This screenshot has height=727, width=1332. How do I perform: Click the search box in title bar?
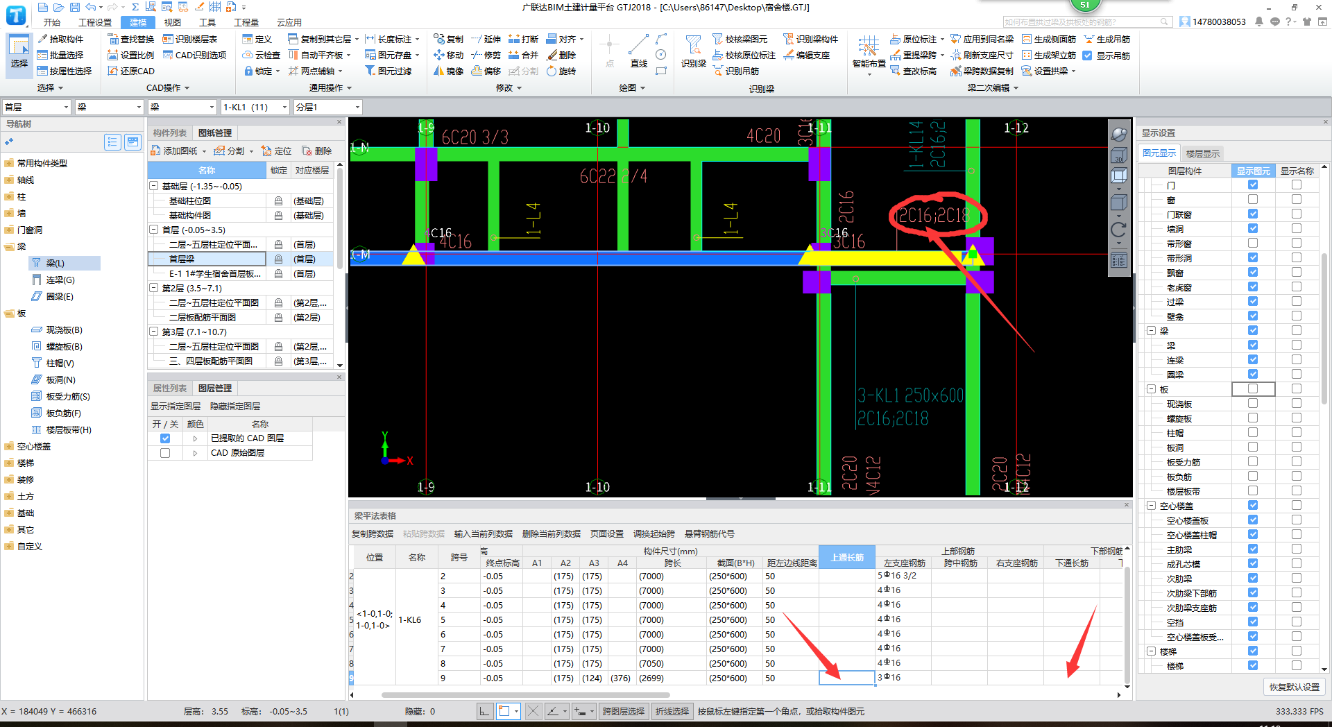click(x=1087, y=22)
